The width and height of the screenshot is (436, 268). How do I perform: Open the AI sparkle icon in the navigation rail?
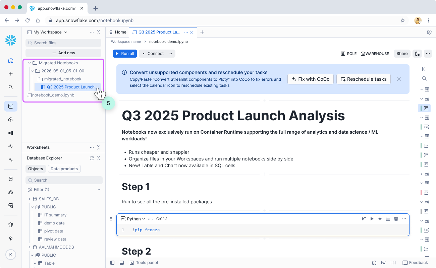[x=11, y=160]
